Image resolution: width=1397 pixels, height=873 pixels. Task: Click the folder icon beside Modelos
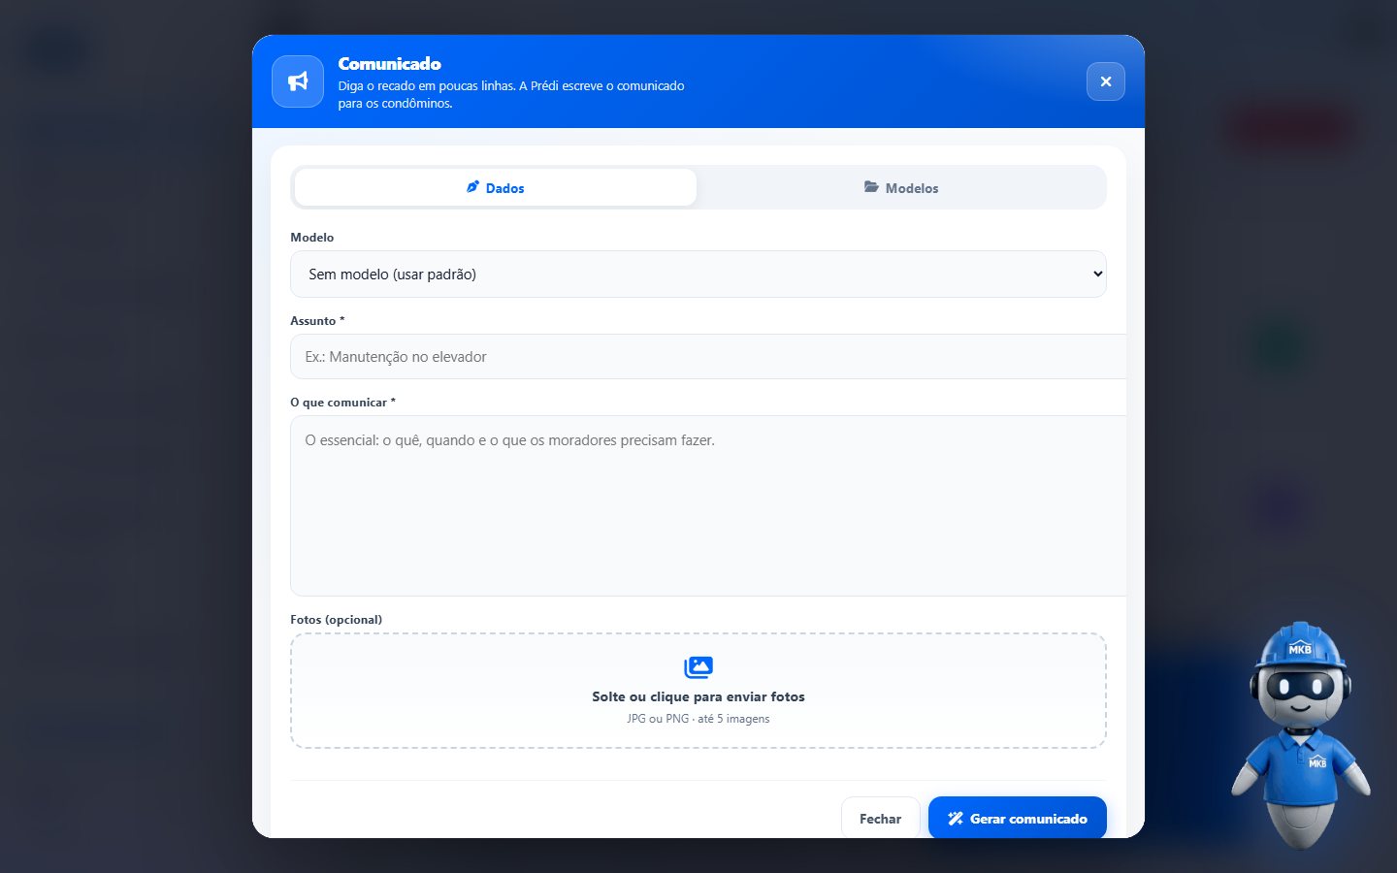[x=871, y=187]
